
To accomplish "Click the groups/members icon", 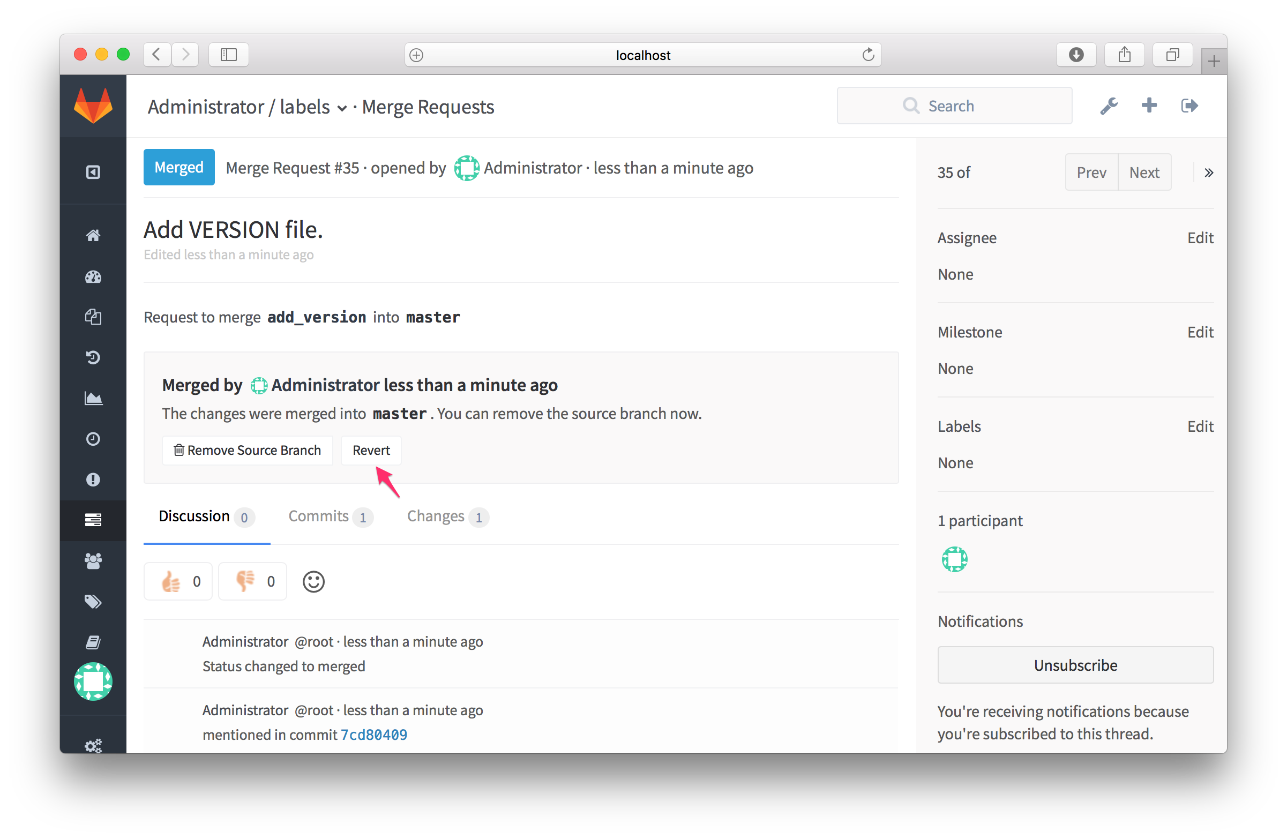I will (93, 560).
